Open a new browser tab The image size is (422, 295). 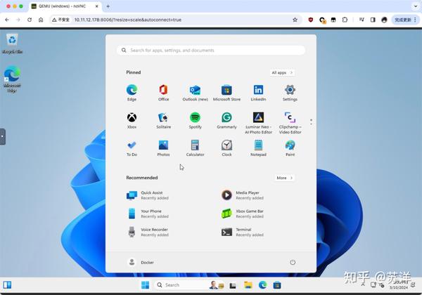(108, 6)
